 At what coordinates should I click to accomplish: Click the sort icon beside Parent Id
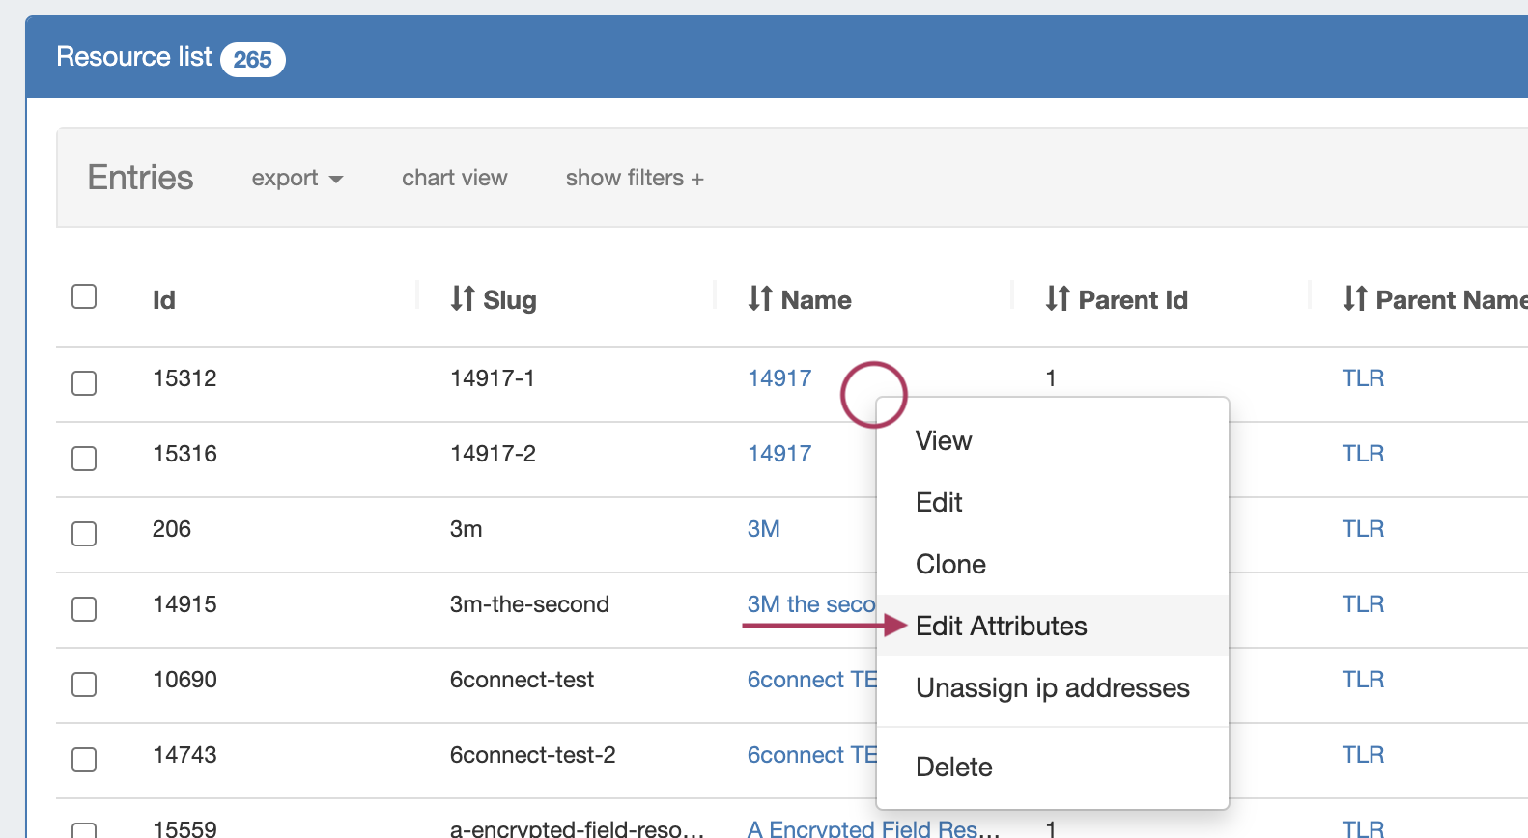coord(1058,299)
